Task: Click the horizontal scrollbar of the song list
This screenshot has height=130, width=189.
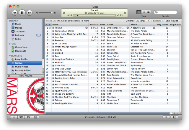Action: coord(107,113)
